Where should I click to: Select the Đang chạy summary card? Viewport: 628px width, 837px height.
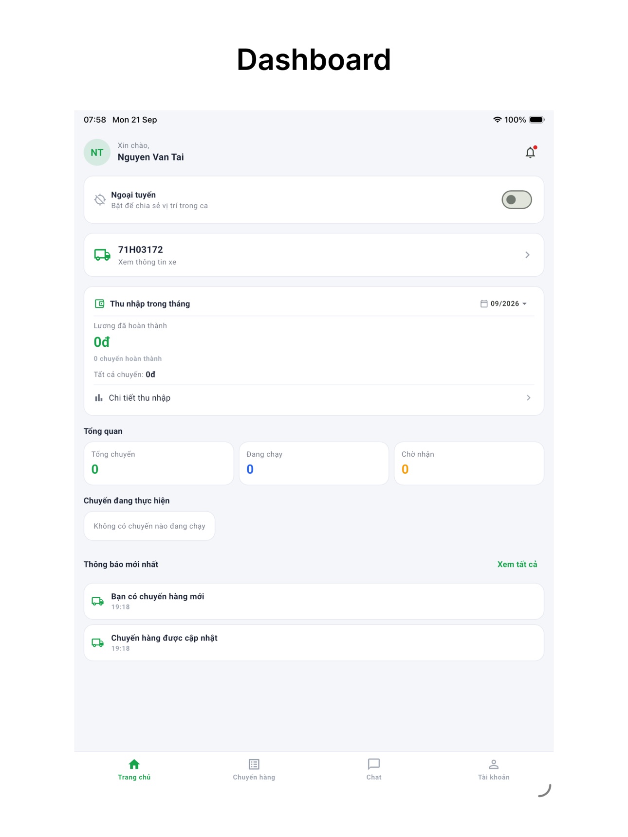[314, 463]
